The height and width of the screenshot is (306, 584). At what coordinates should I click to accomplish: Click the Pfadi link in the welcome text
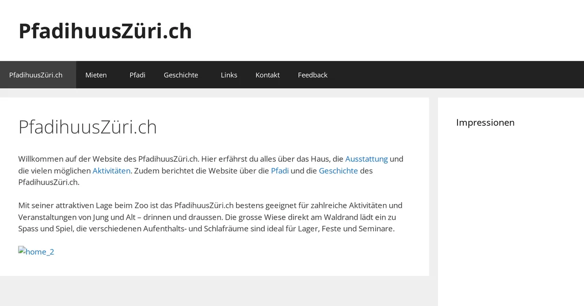[x=280, y=170]
